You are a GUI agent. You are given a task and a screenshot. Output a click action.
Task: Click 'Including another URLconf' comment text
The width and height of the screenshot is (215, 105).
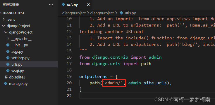click(x=111, y=32)
